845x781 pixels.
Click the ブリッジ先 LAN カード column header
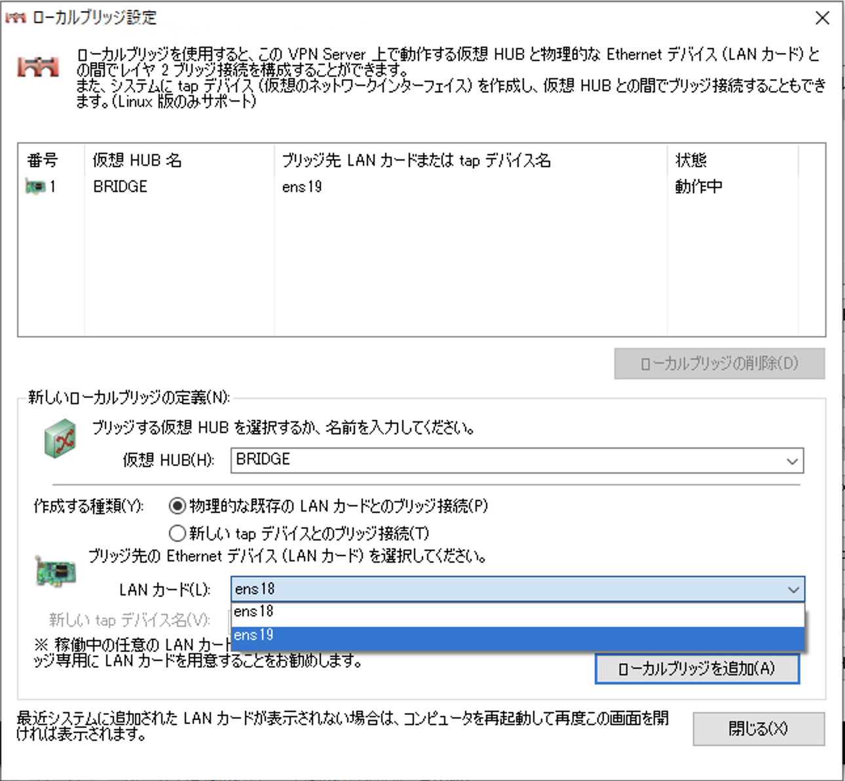470,160
